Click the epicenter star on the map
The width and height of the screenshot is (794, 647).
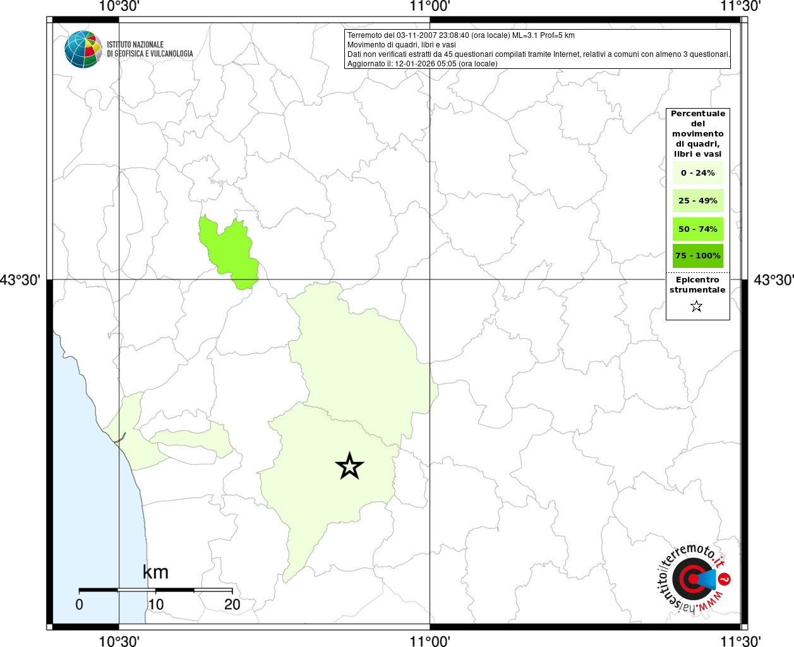click(x=349, y=466)
